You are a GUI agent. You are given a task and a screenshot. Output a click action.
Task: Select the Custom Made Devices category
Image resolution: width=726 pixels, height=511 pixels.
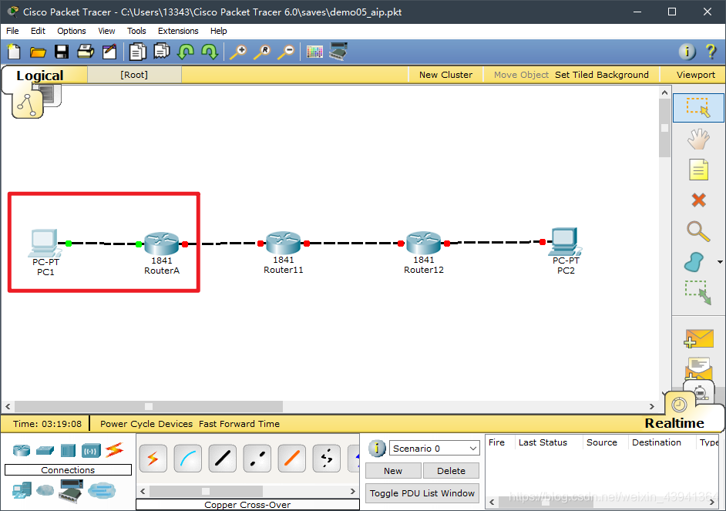72,491
